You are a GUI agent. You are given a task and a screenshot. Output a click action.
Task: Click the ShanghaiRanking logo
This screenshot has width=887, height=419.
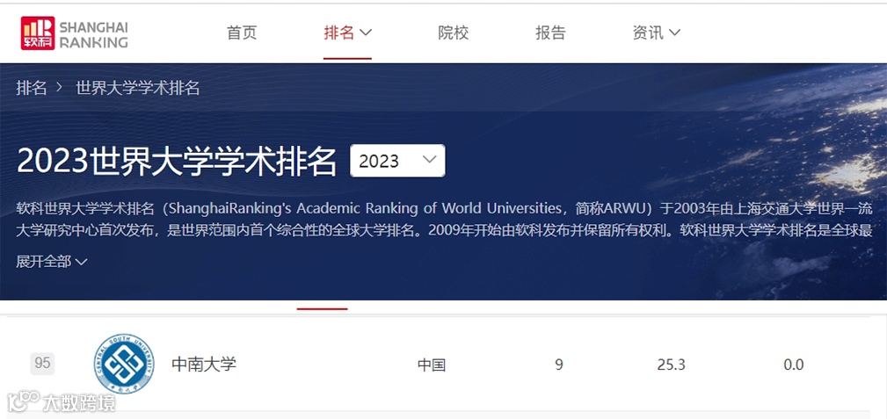point(74,33)
